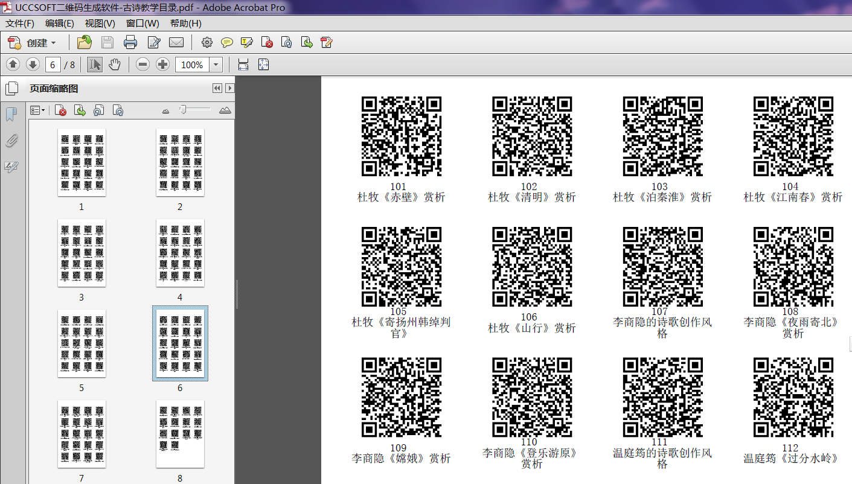852x484 pixels.
Task: Select page 5 thumbnail
Action: coord(82,343)
